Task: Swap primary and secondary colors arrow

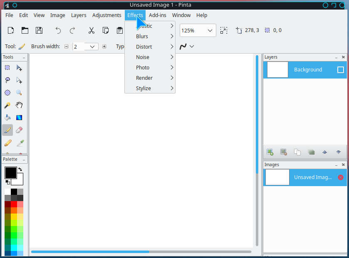Action: (x=20, y=170)
